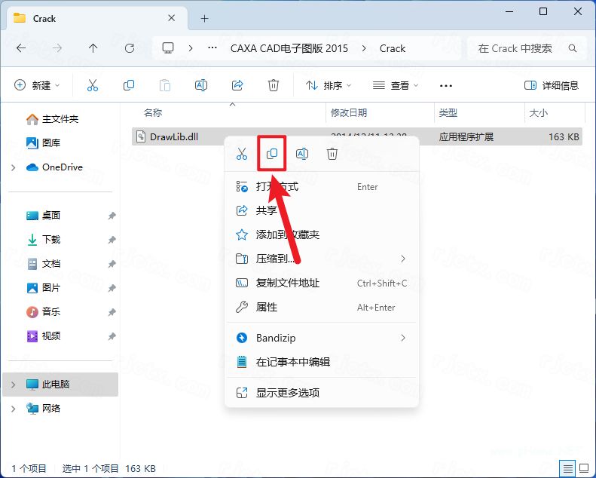Choose Open with (打开方式) in the context menu
The width and height of the screenshot is (596, 478).
click(x=322, y=187)
